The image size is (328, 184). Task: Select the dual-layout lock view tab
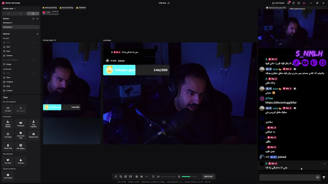click(x=33, y=14)
